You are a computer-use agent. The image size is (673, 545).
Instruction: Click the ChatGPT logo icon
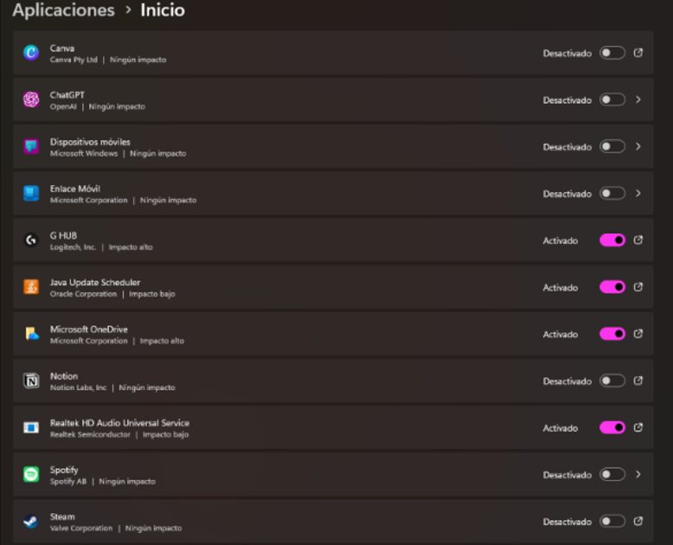(31, 99)
